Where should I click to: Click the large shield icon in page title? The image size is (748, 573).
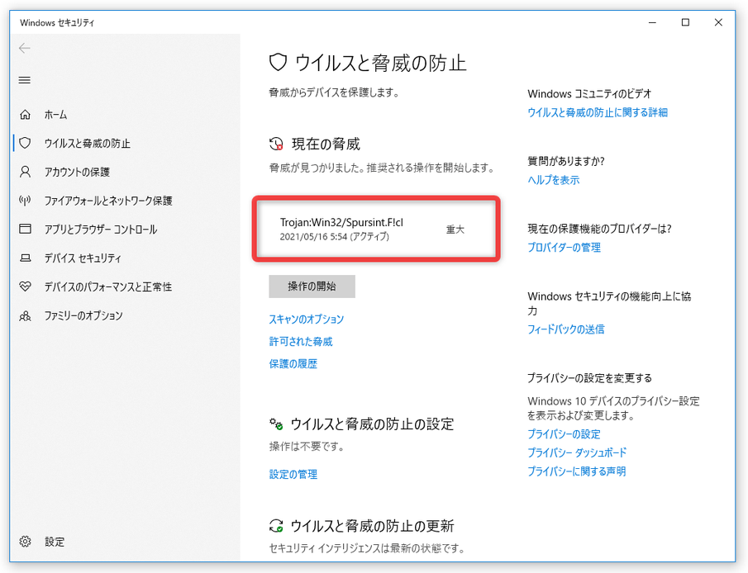coord(278,63)
